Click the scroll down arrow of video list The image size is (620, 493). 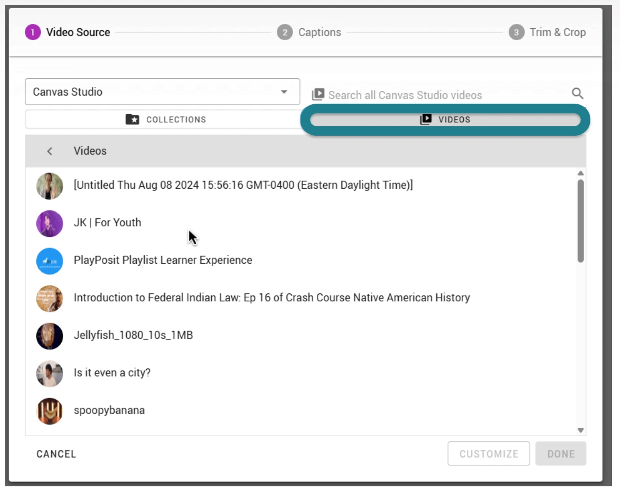tap(580, 430)
